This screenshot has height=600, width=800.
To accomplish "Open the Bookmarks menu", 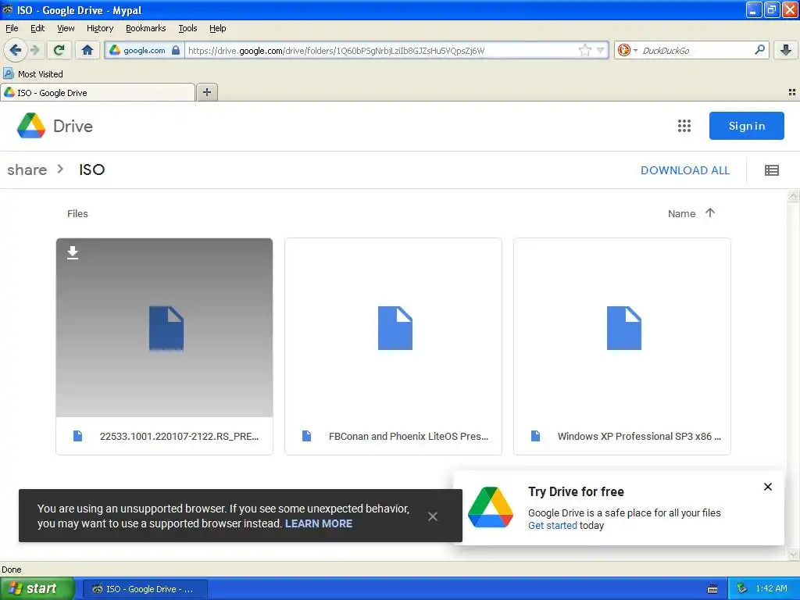I will click(146, 28).
